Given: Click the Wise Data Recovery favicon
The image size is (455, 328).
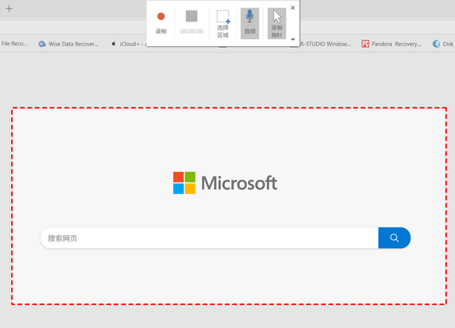Looking at the screenshot, I should 42,44.
